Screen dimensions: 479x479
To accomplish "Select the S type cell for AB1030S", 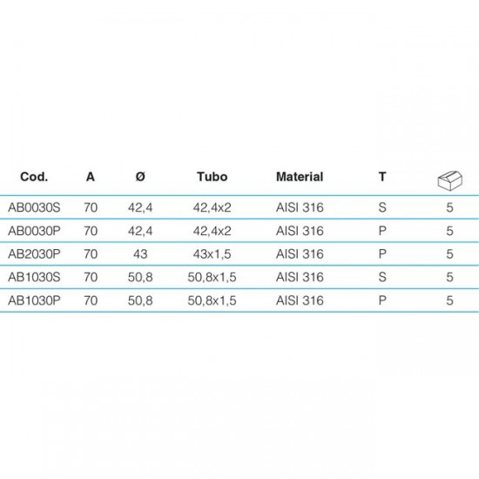I will [x=382, y=277].
